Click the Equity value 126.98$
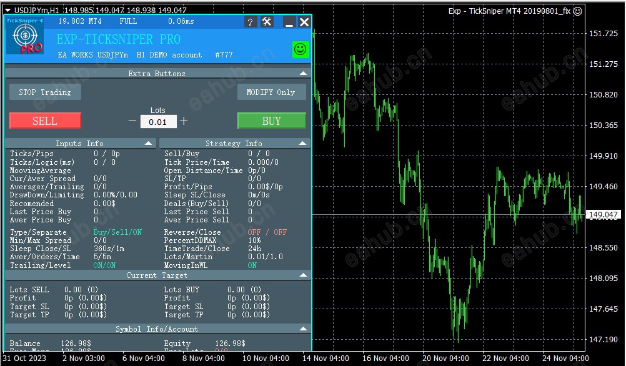Viewport: 626px width, 366px height. (x=231, y=344)
